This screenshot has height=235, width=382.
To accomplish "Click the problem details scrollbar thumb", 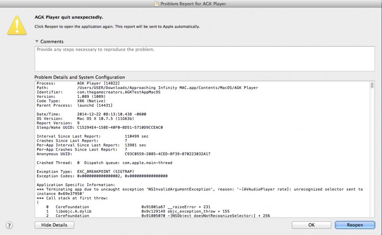I will [x=372, y=85].
